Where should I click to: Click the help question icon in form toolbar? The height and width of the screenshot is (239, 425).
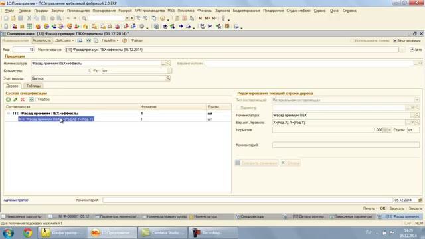tap(124, 40)
